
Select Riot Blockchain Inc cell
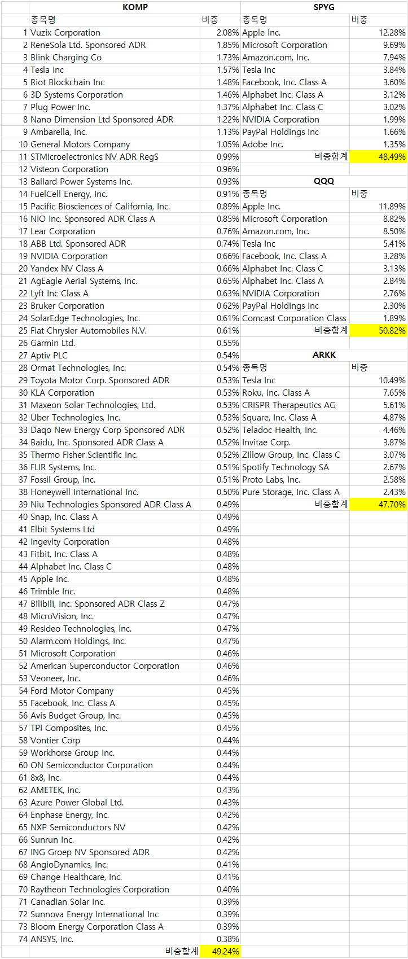coord(115,82)
